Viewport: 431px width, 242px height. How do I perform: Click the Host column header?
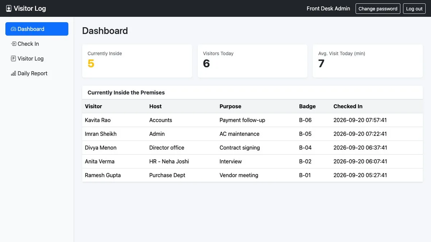coord(156,106)
